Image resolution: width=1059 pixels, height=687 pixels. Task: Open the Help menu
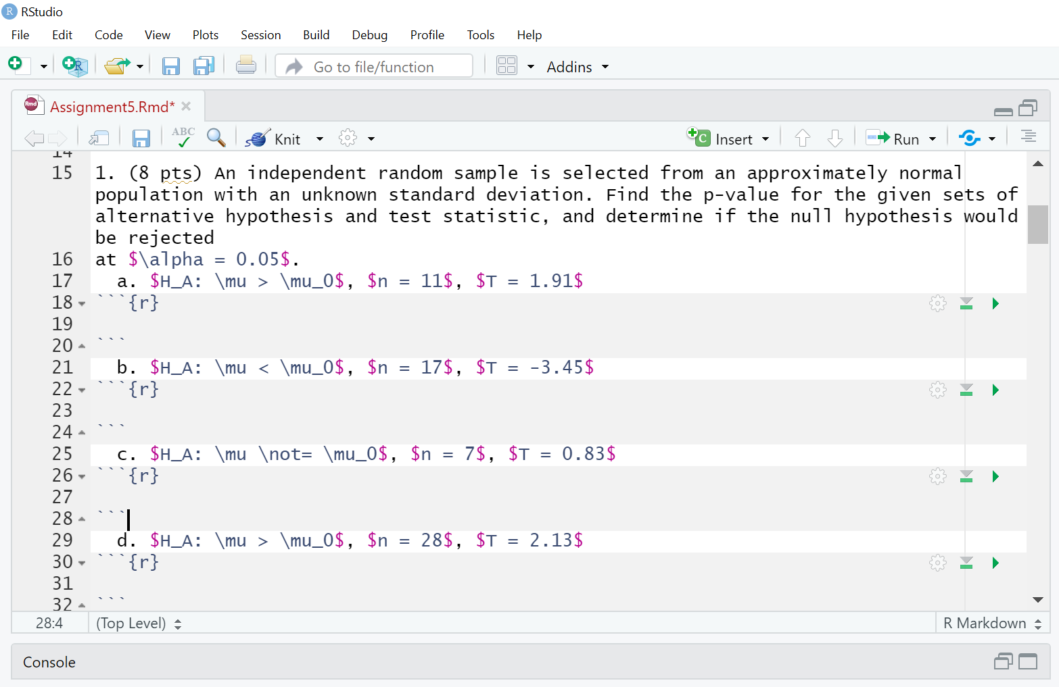[529, 35]
